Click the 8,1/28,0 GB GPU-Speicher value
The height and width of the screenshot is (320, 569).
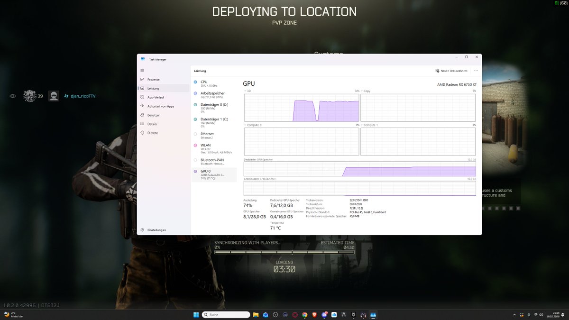pyautogui.click(x=255, y=217)
